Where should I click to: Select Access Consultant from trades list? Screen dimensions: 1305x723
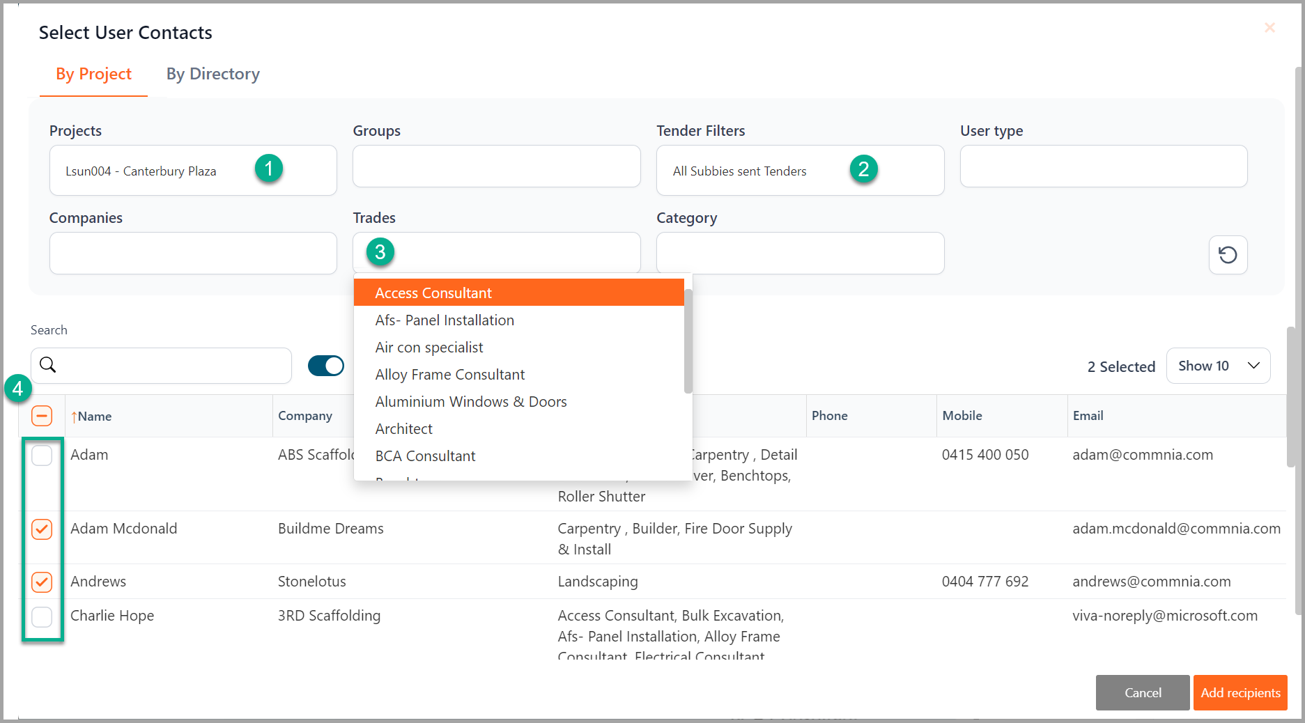tap(518, 293)
